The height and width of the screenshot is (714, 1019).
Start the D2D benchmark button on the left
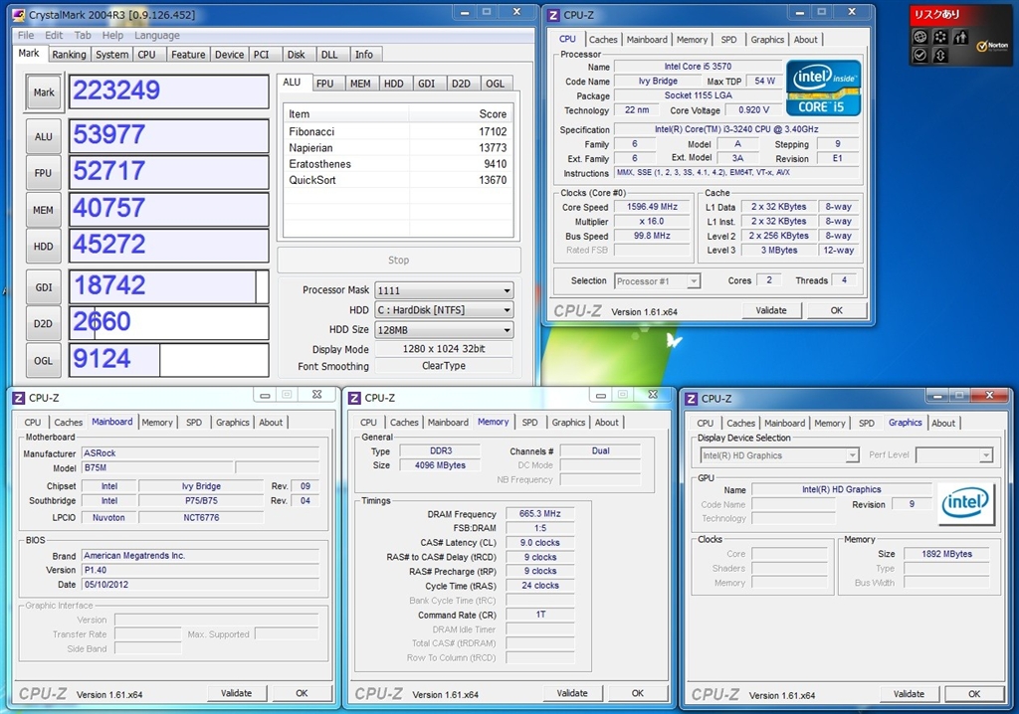(44, 323)
